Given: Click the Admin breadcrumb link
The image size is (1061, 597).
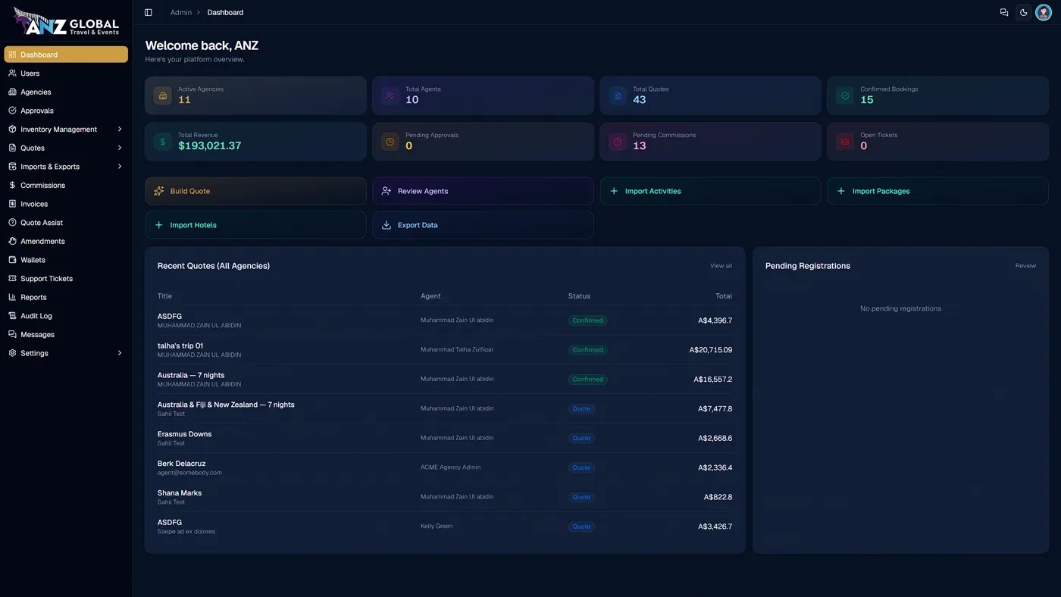Looking at the screenshot, I should (181, 12).
